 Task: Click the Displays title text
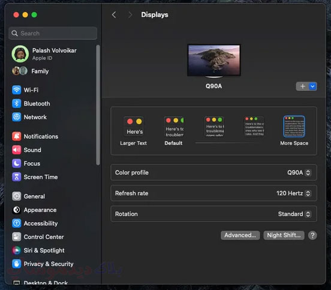[x=155, y=15]
